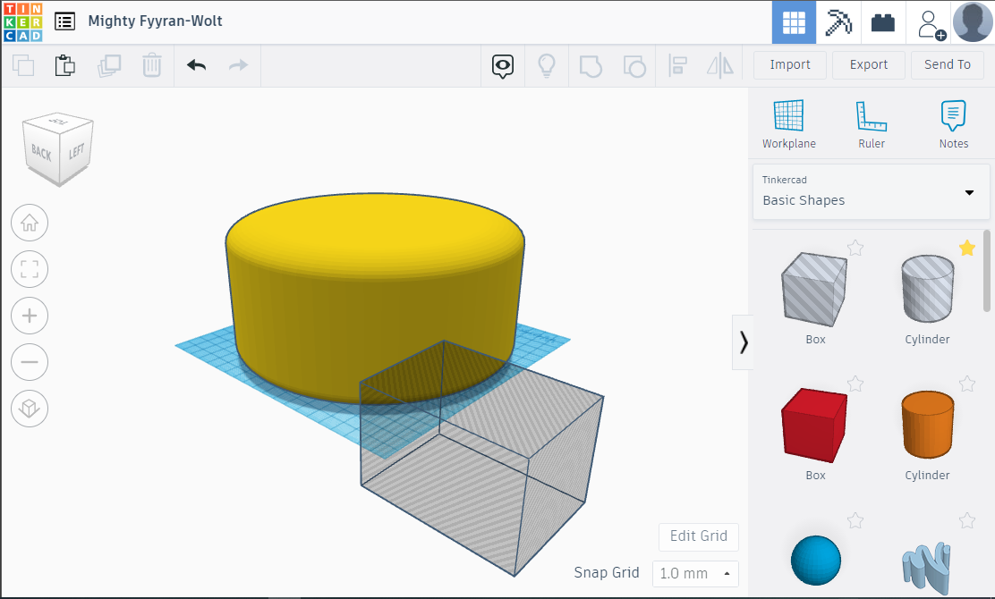Favorite the Scribble shape with its star
The height and width of the screenshot is (599, 995).
[x=967, y=520]
